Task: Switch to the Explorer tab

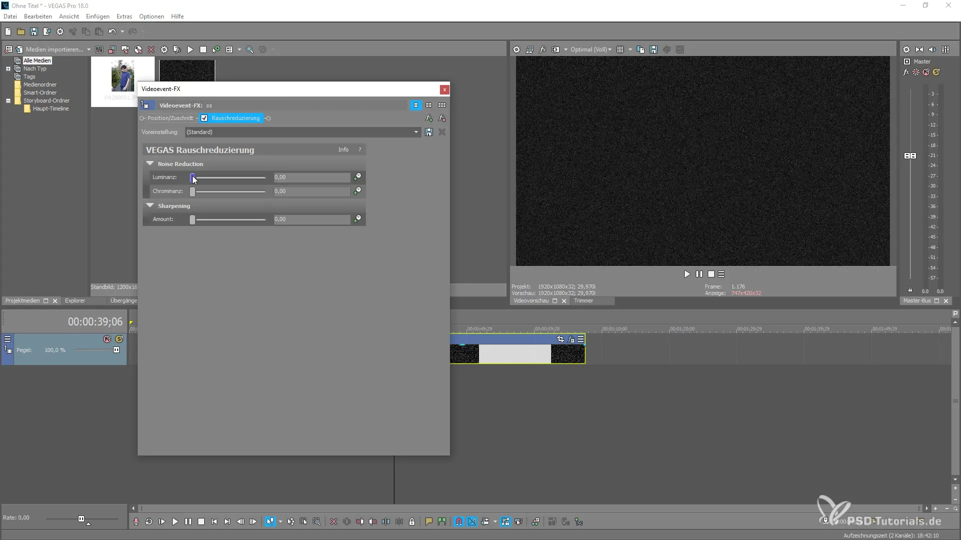Action: 75,300
